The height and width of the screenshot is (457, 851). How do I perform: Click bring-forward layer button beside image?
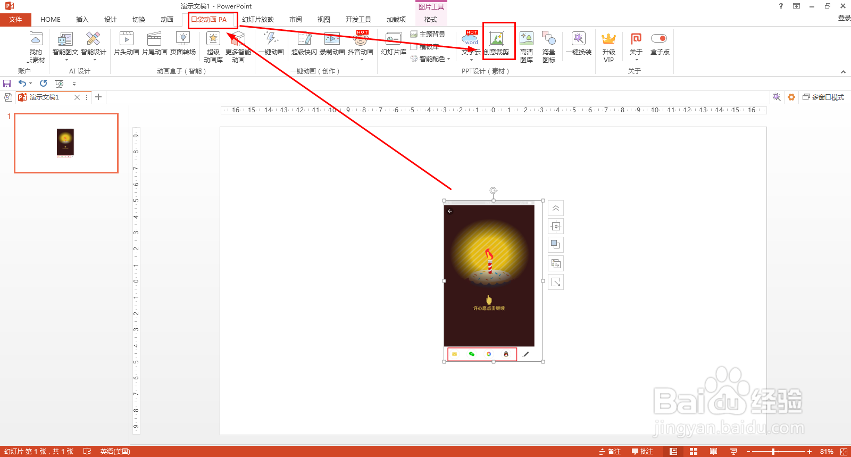pos(556,245)
